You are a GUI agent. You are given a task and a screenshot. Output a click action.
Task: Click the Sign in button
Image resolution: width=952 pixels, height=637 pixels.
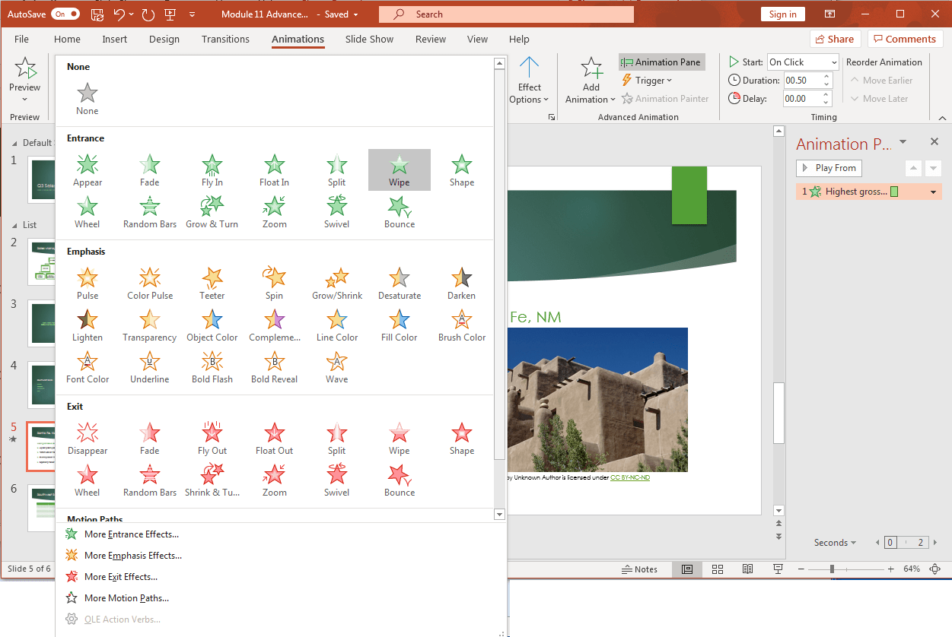coord(782,14)
